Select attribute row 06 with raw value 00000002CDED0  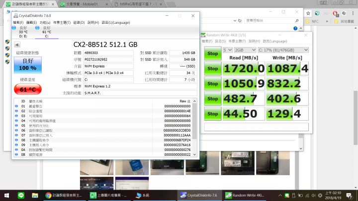[x=103, y=131]
